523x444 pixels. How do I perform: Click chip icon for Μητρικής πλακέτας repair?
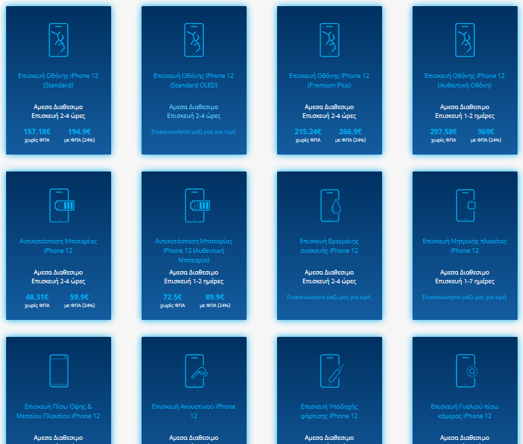pyautogui.click(x=465, y=205)
